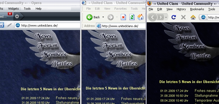Click the Battles link in the Opera page
219x104 pixels.
click(x=62, y=64)
